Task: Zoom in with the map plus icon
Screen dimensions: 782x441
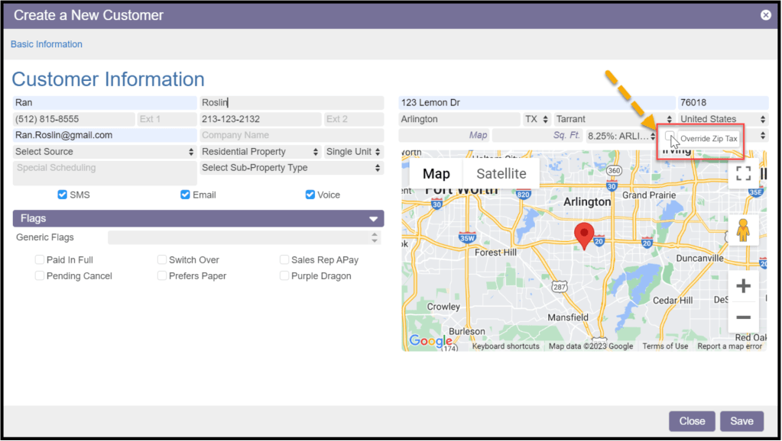Action: point(743,286)
